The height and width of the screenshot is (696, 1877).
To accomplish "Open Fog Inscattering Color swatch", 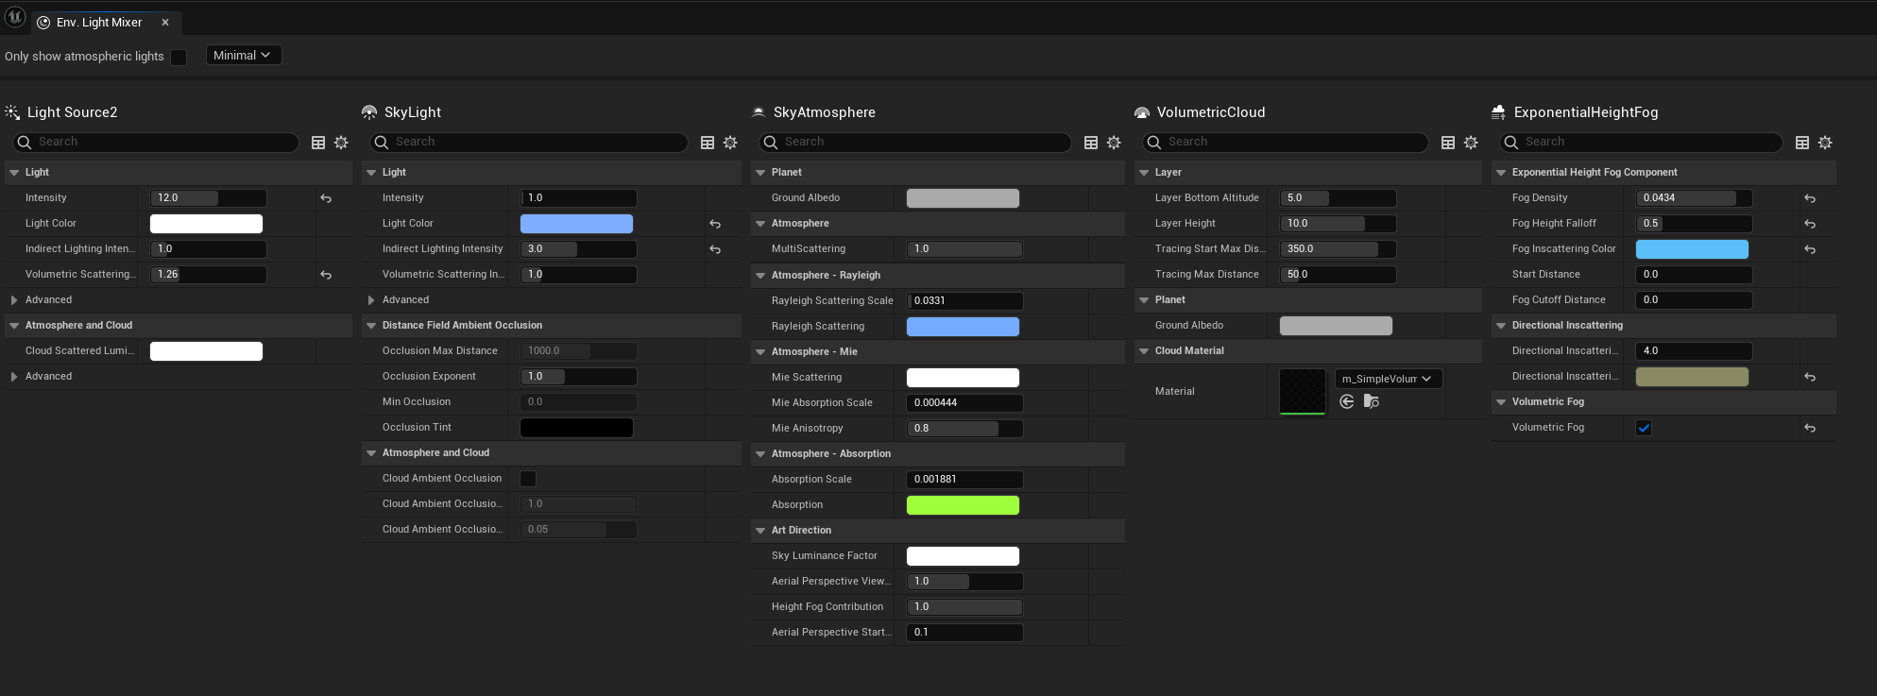I will pyautogui.click(x=1692, y=249).
